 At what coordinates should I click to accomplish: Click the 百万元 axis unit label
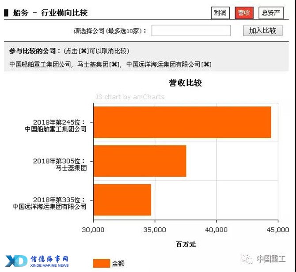coord(186,244)
